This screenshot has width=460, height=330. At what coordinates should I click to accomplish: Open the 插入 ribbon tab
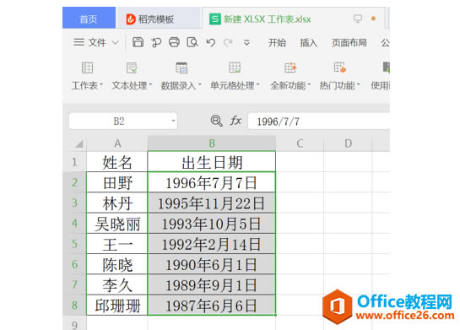[308, 43]
